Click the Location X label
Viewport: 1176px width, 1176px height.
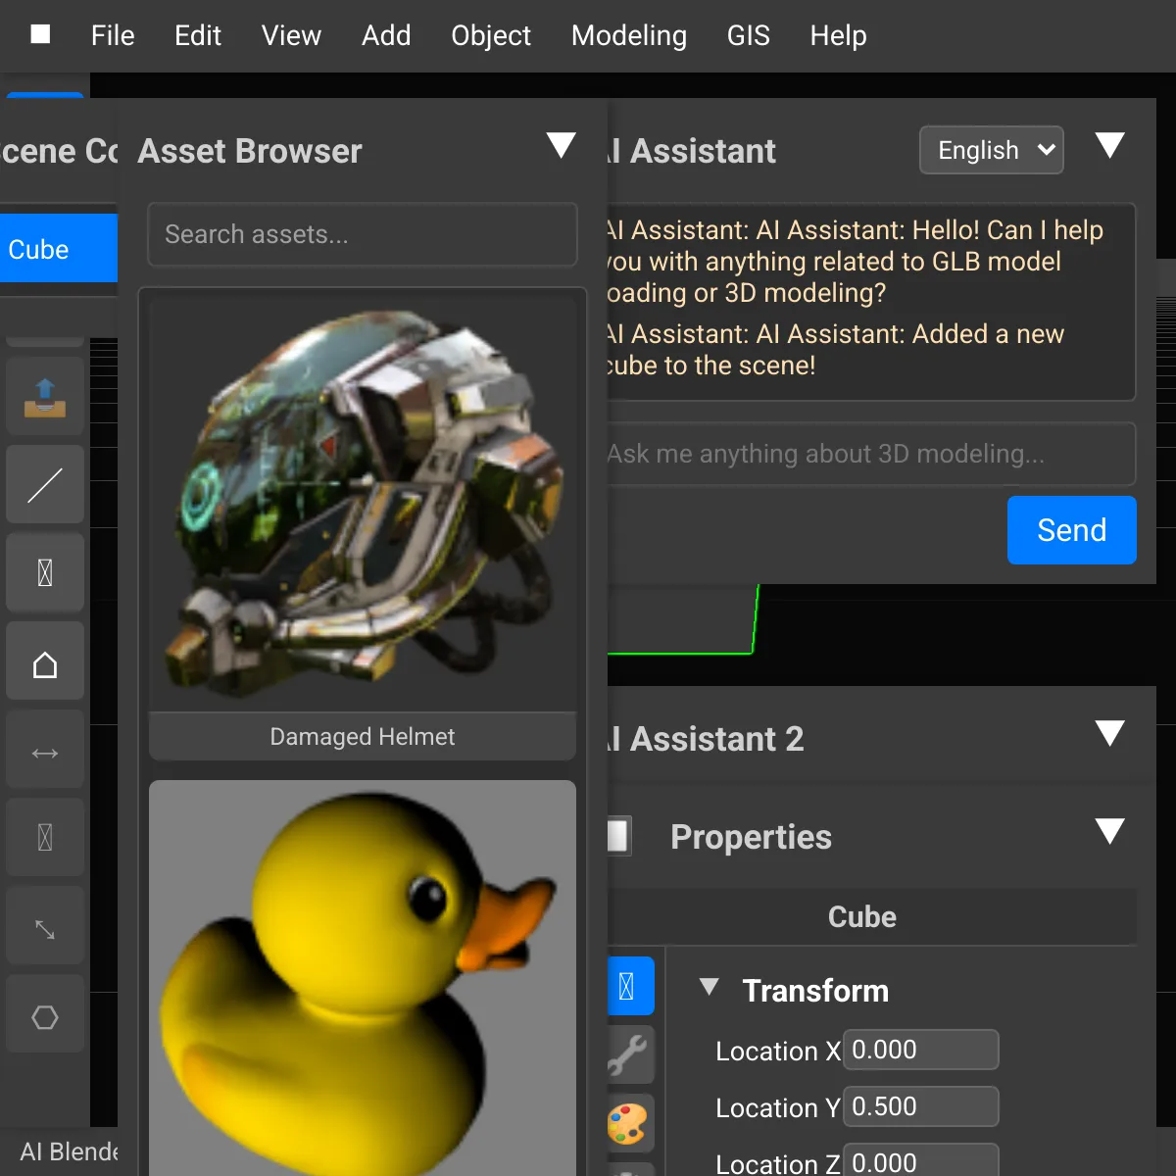[778, 1051]
